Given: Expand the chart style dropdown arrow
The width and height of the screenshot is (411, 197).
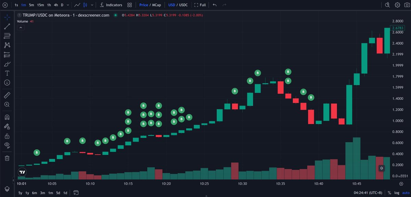Looking at the screenshot, I should coord(92,5).
